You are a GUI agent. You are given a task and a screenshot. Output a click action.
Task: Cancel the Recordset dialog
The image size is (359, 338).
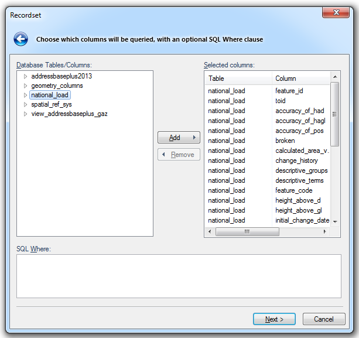click(324, 319)
